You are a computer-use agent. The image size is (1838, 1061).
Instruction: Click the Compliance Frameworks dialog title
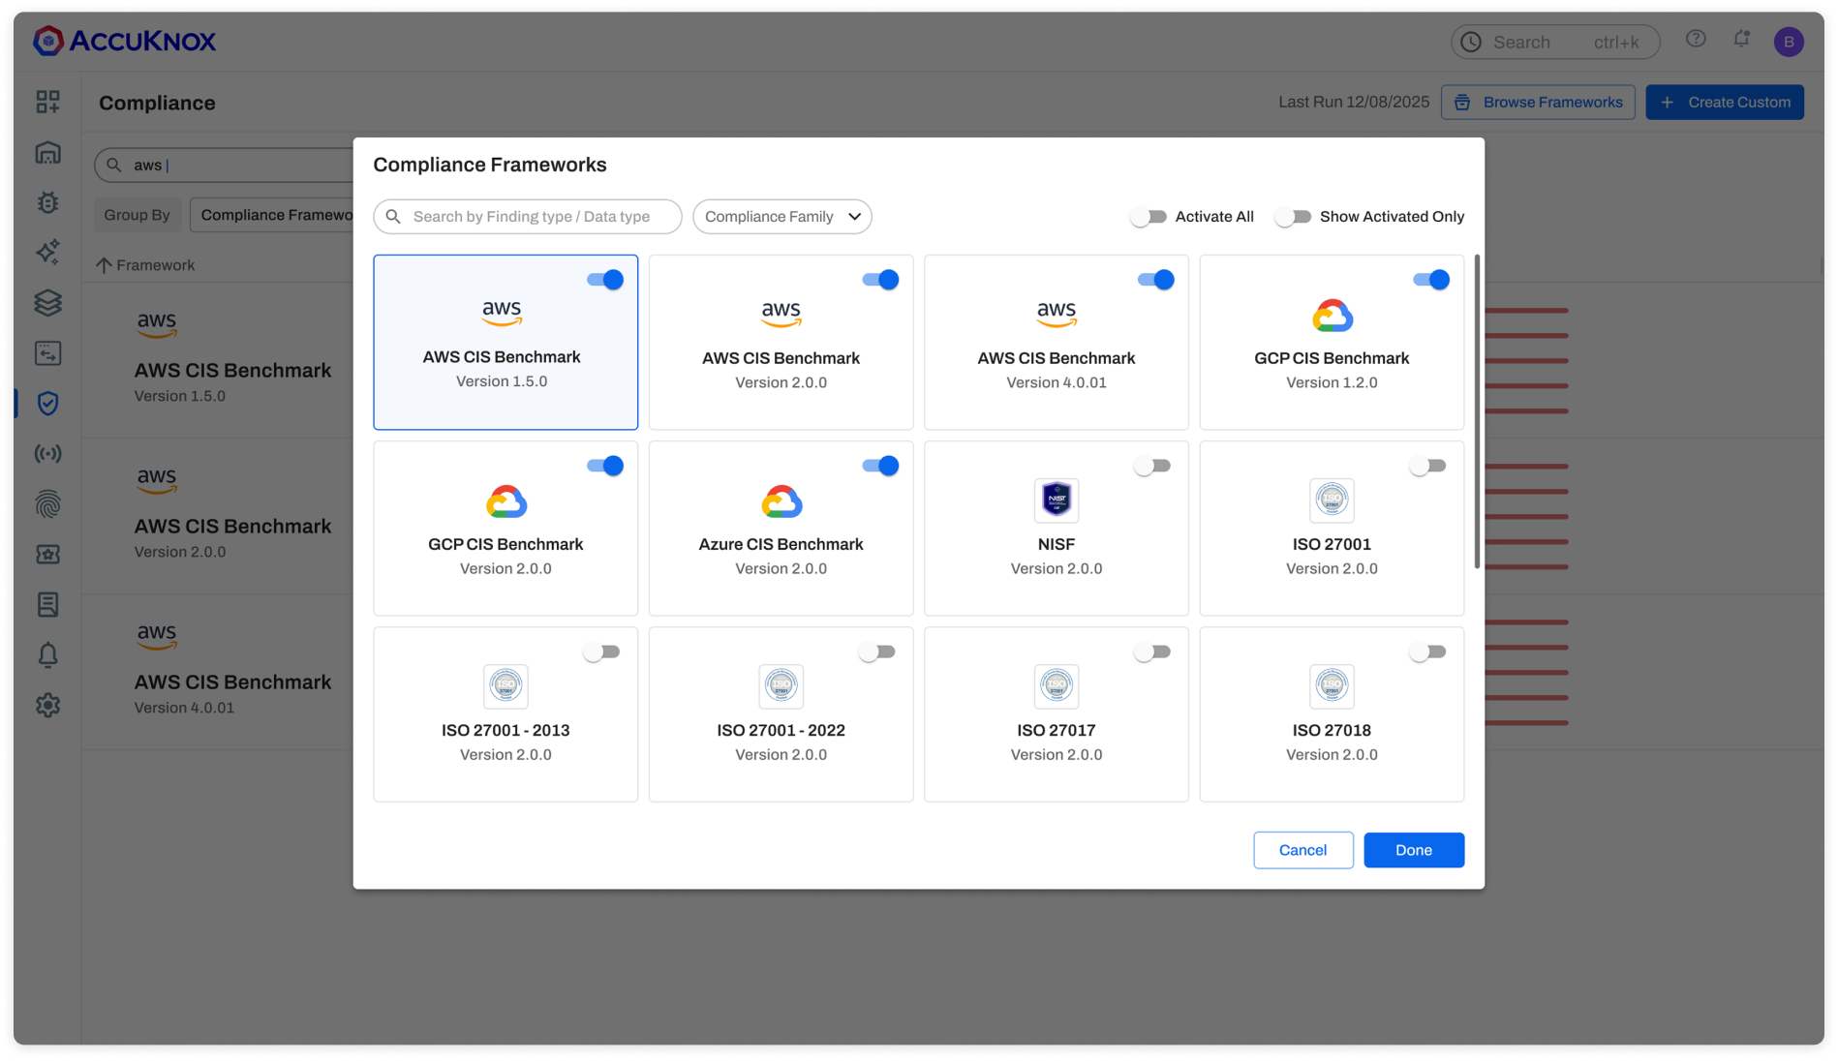pyautogui.click(x=490, y=165)
